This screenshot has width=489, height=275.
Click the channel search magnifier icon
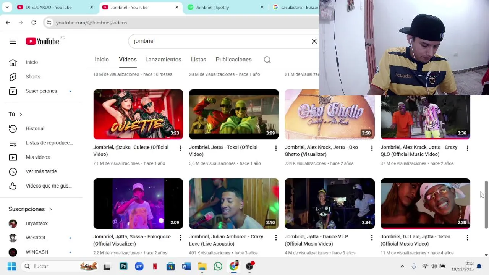267,60
